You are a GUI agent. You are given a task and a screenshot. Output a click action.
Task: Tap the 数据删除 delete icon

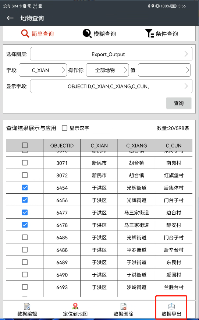(123, 306)
